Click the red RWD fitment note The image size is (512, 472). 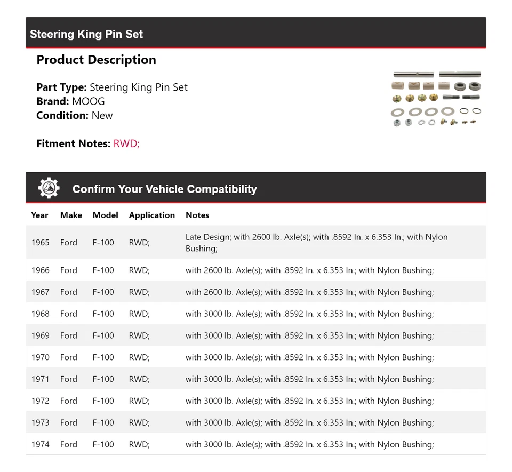126,143
